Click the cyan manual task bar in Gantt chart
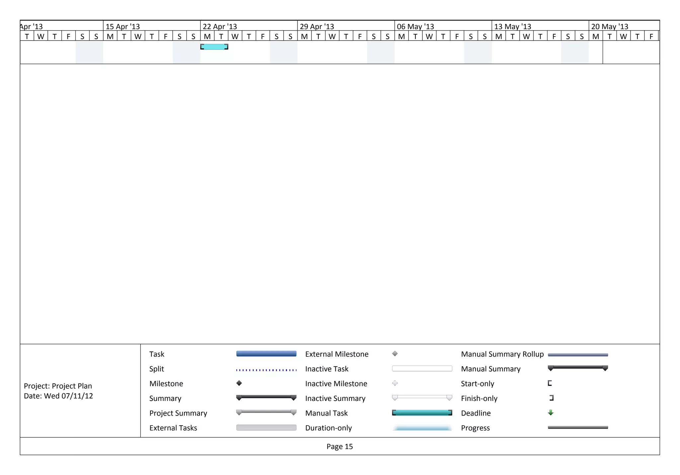This screenshot has width=680, height=475. [214, 47]
